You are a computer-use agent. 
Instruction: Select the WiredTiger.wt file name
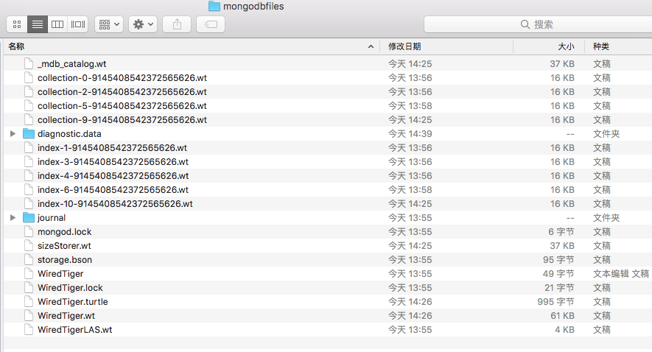tap(66, 316)
